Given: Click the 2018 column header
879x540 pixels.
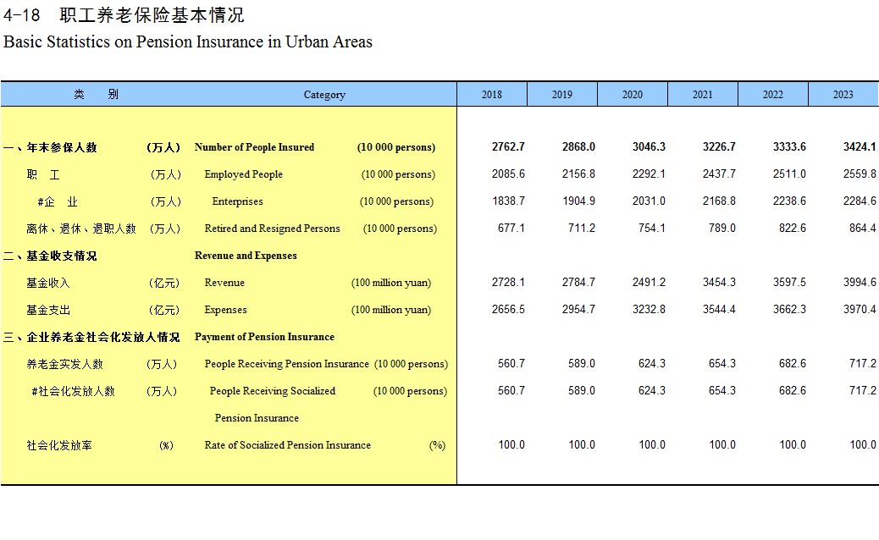Looking at the screenshot, I should (x=492, y=94).
